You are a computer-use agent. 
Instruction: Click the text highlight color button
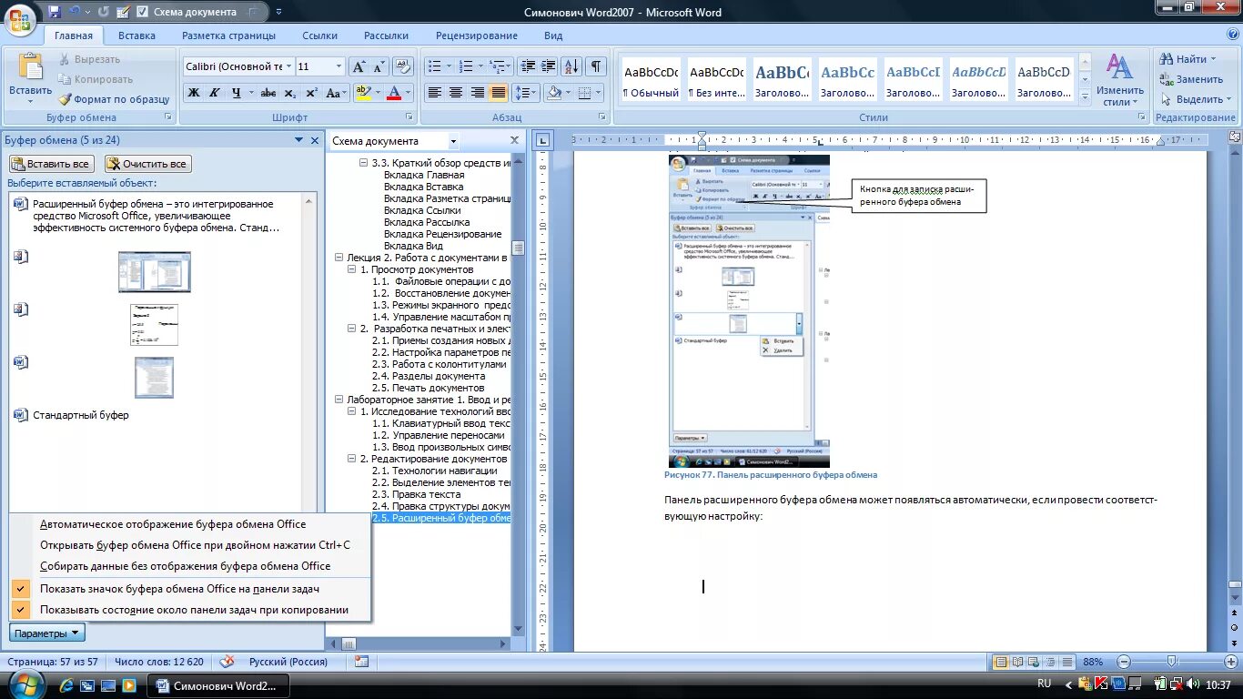(x=363, y=93)
